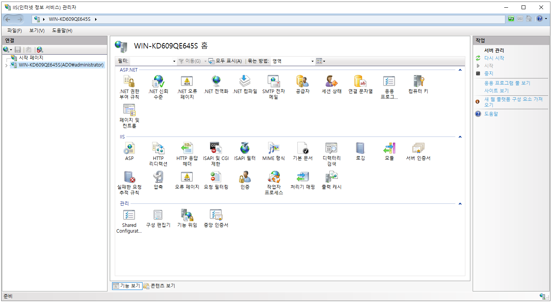
Task: Click 사이트 보기 link
Action: (x=497, y=91)
